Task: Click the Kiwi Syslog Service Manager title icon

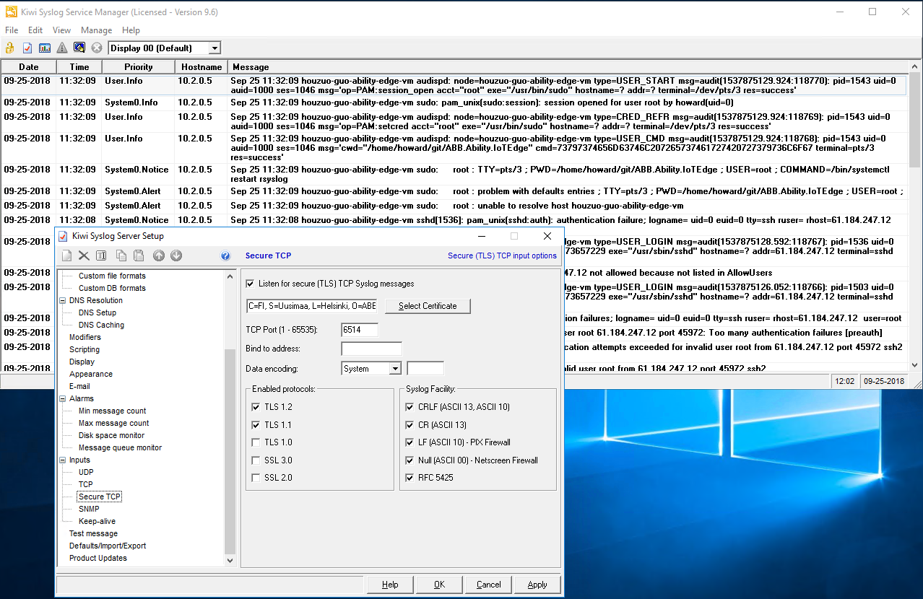Action: (11, 12)
